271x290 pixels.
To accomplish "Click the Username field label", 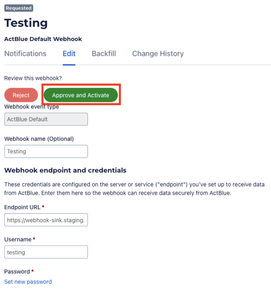I will (18, 239).
